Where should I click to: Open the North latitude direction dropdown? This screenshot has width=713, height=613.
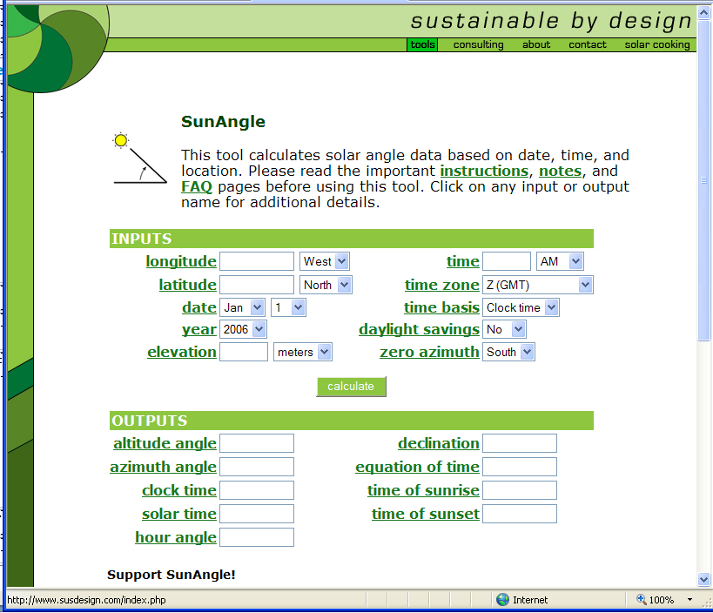(326, 285)
